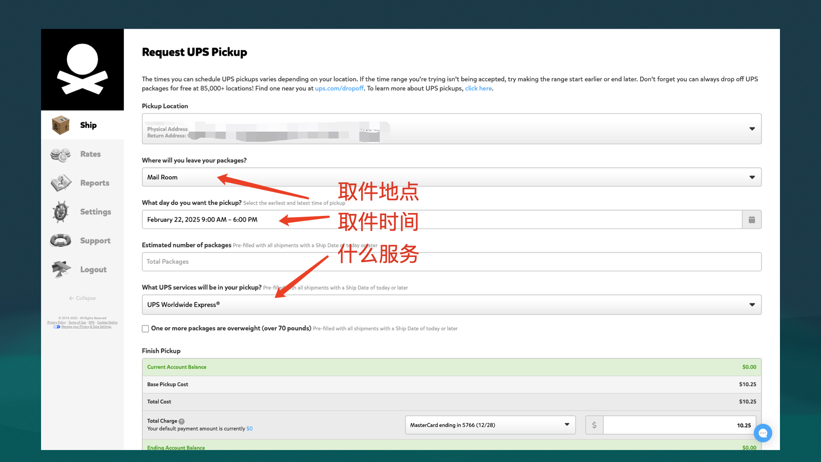Screen dimensions: 821x462
Task: Open the Cookies Notice link
Action: [x=107, y=323]
